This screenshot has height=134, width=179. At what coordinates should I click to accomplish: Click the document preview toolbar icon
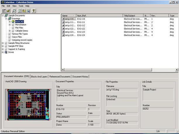tap(28, 11)
